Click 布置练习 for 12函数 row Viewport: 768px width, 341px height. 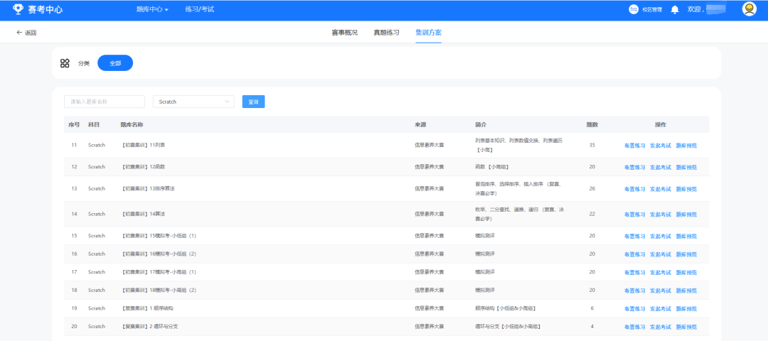[x=634, y=168]
